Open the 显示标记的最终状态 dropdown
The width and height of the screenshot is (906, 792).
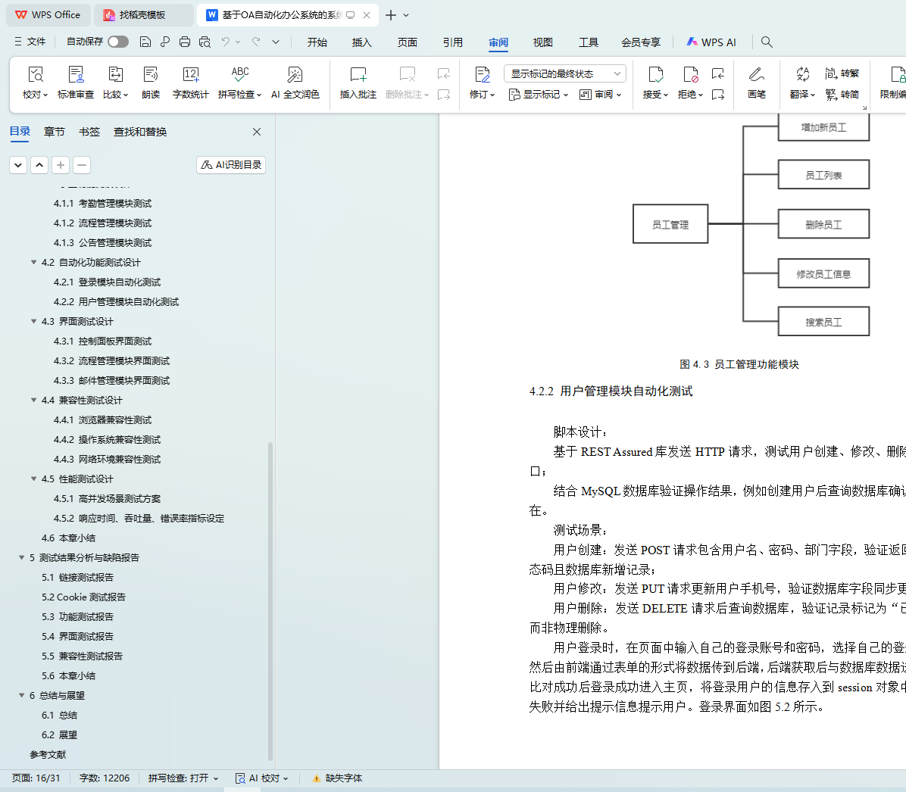pyautogui.click(x=564, y=73)
